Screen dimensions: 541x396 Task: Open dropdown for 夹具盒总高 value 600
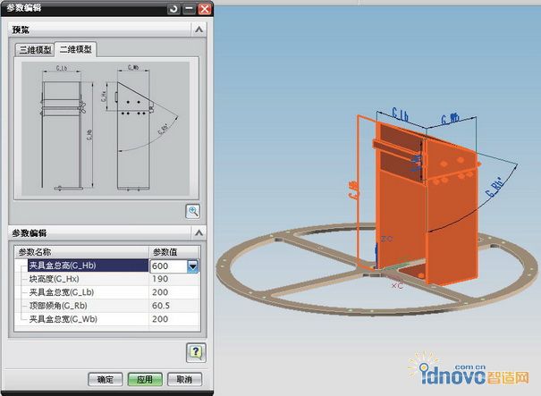click(192, 266)
